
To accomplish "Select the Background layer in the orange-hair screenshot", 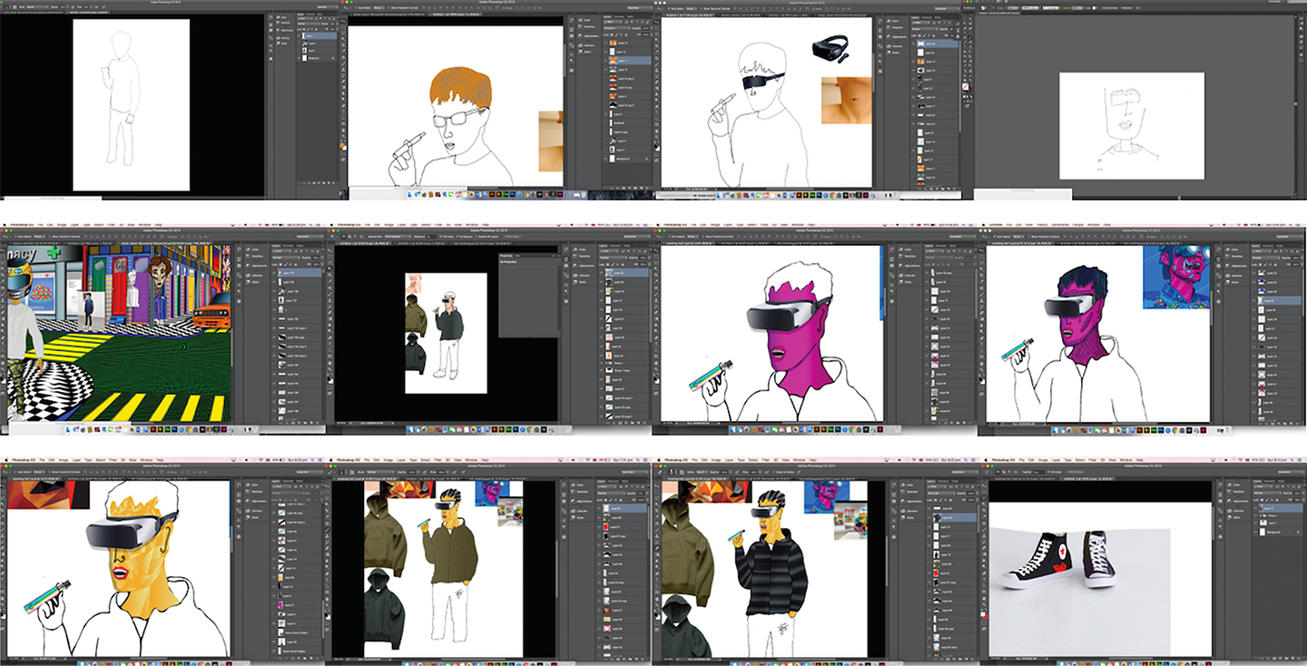I will coord(627,159).
